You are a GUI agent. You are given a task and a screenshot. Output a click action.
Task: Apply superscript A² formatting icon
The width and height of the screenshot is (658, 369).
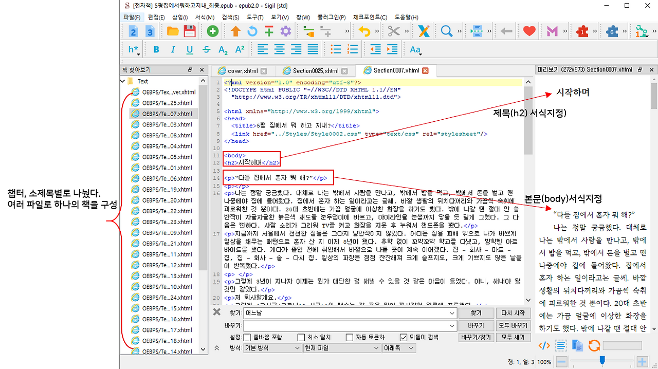pyautogui.click(x=240, y=49)
